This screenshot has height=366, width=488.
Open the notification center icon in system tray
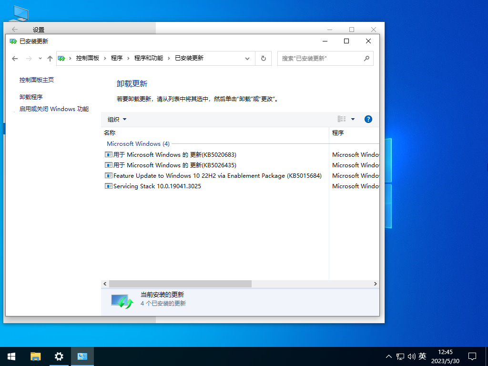coord(472,356)
